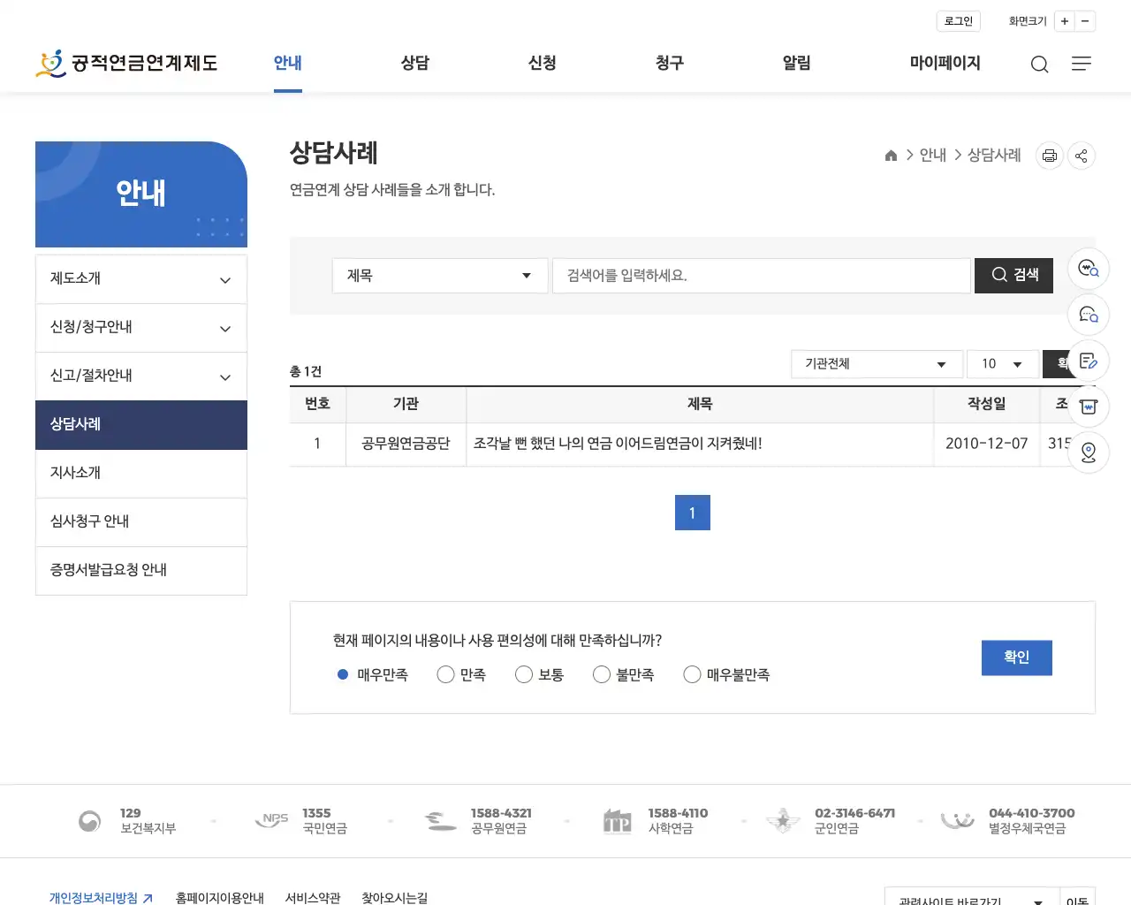Select the 만족 satisfaction radio button
Screen dimensions: 1131x905
click(445, 673)
